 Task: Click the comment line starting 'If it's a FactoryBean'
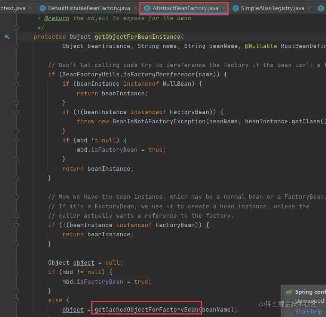coord(179,207)
